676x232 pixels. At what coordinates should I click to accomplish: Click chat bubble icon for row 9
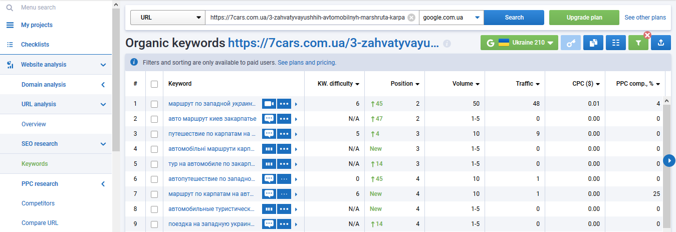click(269, 224)
